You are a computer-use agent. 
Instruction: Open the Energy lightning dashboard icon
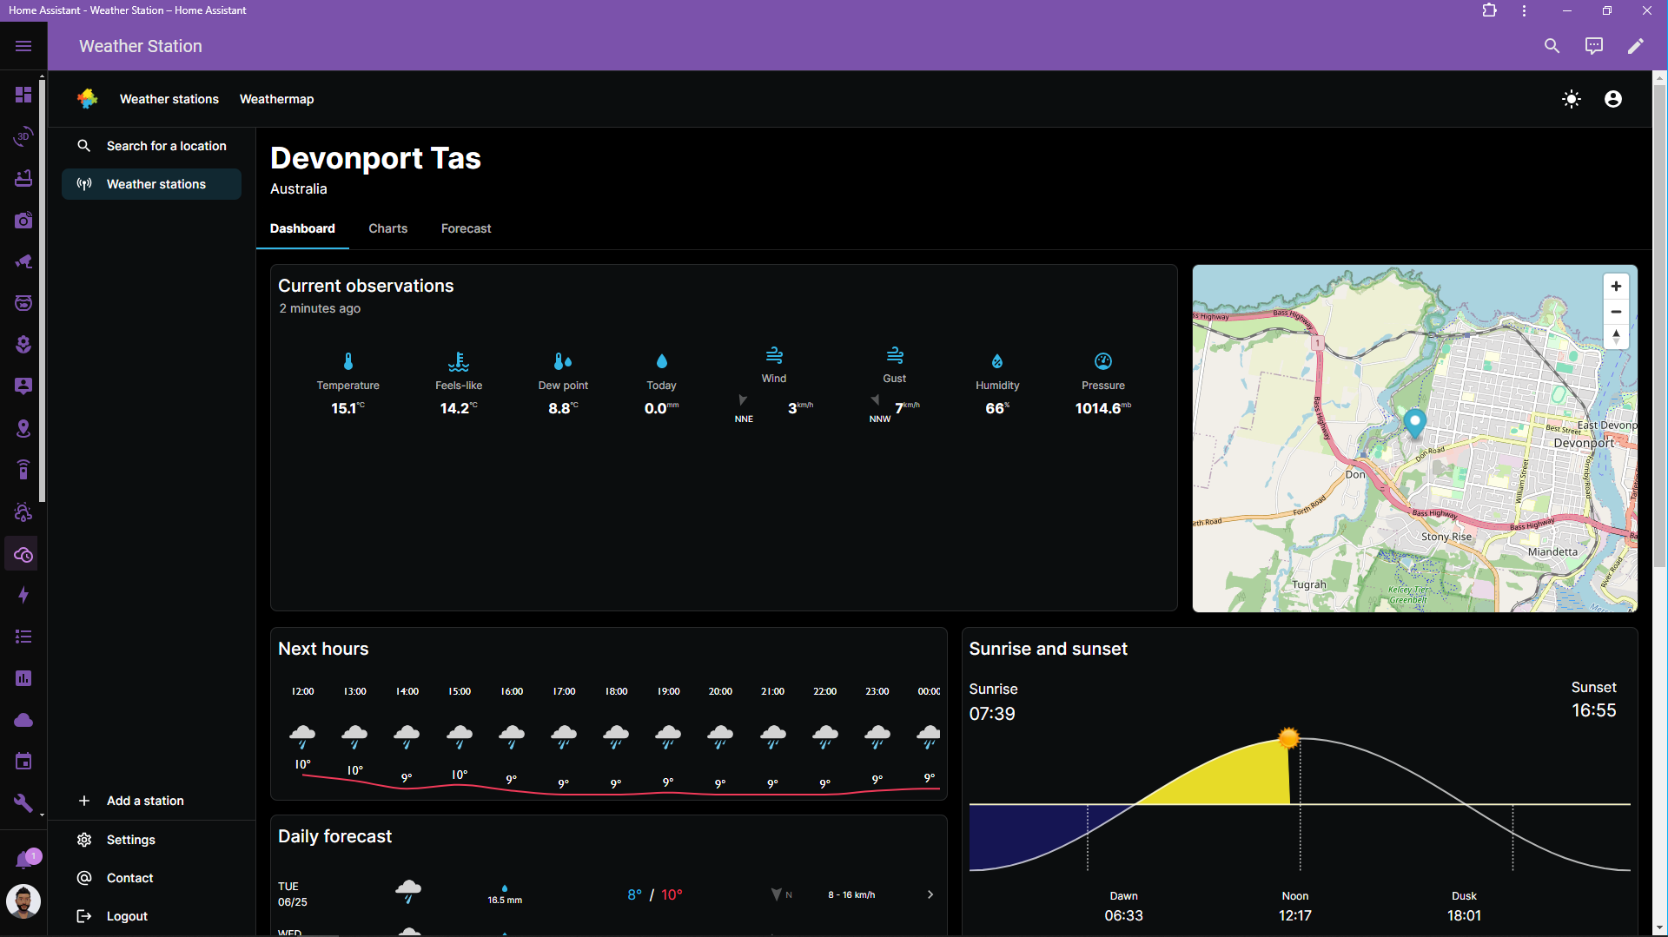(x=23, y=595)
